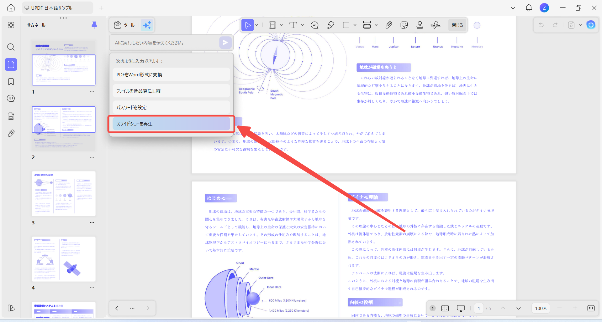Image resolution: width=602 pixels, height=322 pixels.
Task: Expand the text tool dropdown arrow
Action: 303,25
